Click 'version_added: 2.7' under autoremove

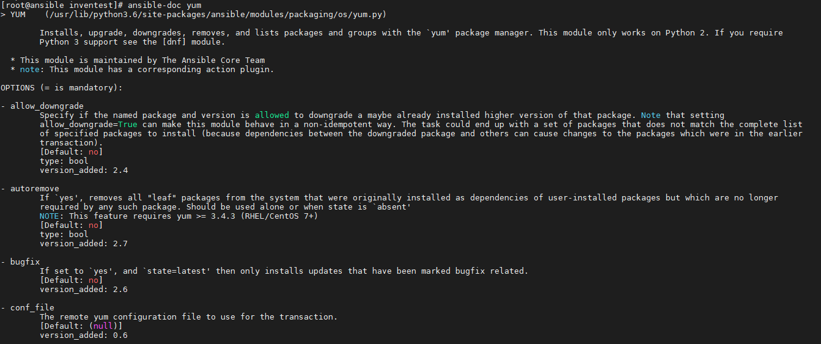click(84, 244)
